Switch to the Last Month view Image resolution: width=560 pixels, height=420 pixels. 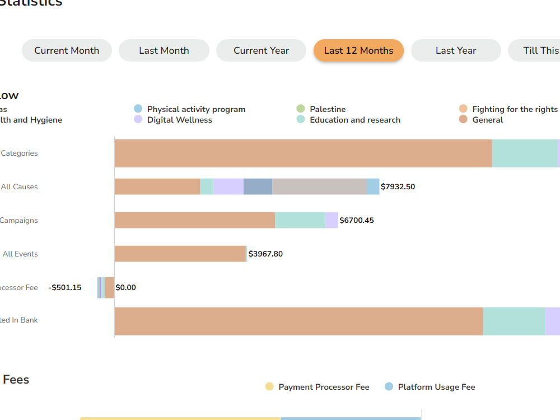tap(164, 50)
